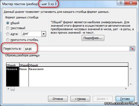Open the ДМГ date format dropdown
Viewport: 139px width, 106px height.
click(44, 34)
